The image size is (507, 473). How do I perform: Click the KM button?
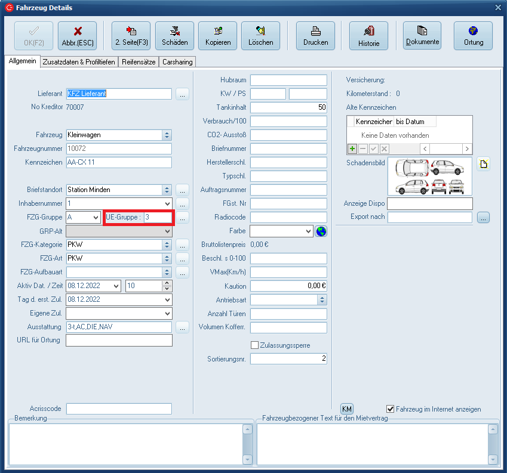(x=347, y=409)
